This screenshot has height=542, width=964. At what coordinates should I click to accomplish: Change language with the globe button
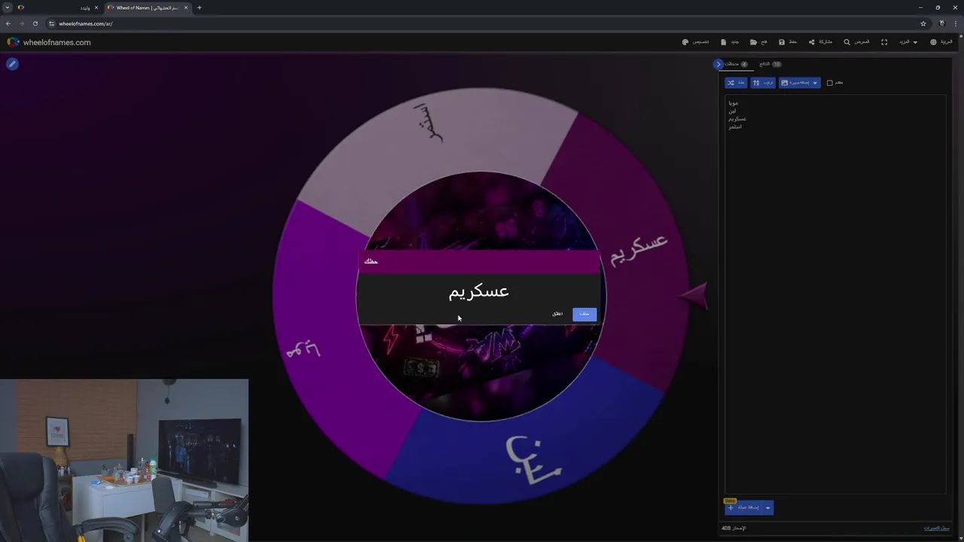click(941, 42)
